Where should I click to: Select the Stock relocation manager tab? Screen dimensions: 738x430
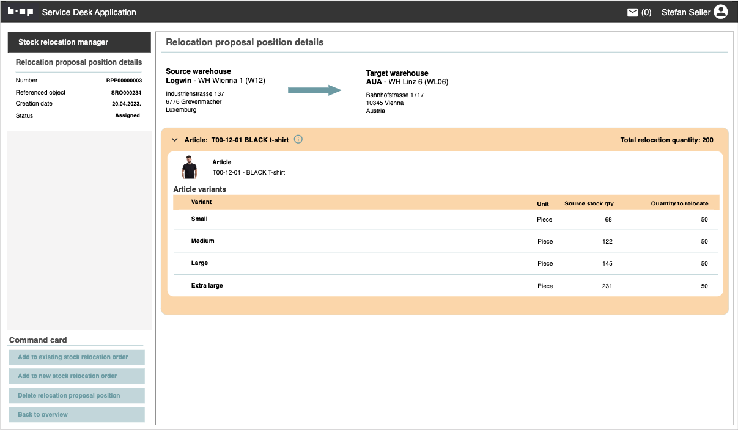tap(79, 42)
